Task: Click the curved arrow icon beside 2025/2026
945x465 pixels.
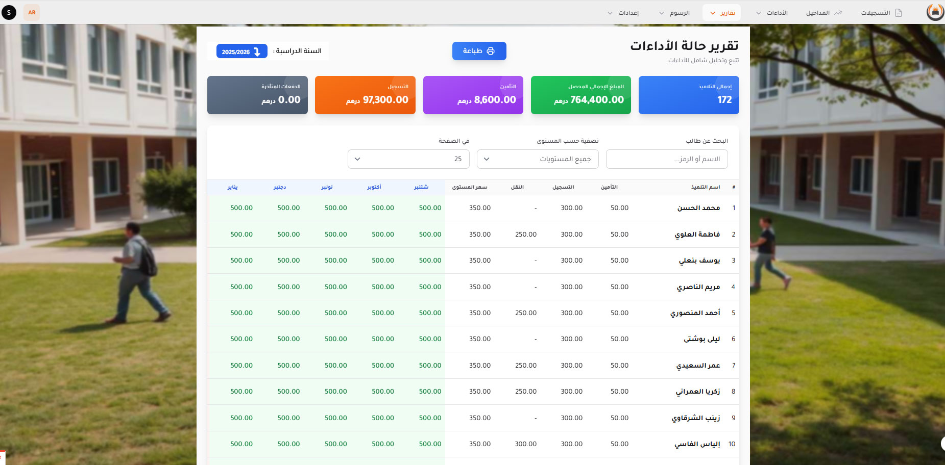Action: 257,51
